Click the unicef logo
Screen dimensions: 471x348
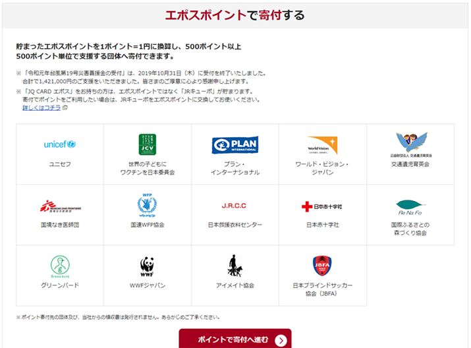tap(60, 144)
